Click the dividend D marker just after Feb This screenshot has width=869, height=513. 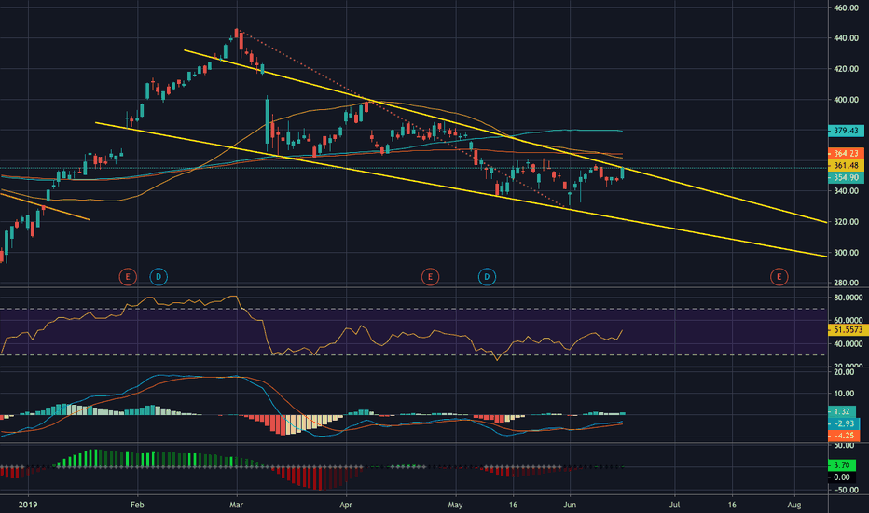[159, 276]
